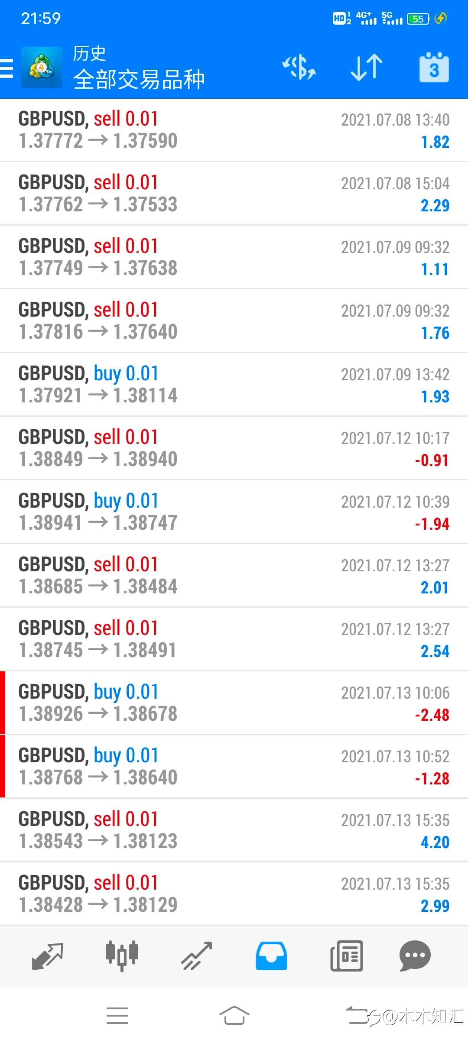Viewport: 468px width, 1043px height.
Task: Tap the MetaTrader 4 app logo
Action: point(42,68)
